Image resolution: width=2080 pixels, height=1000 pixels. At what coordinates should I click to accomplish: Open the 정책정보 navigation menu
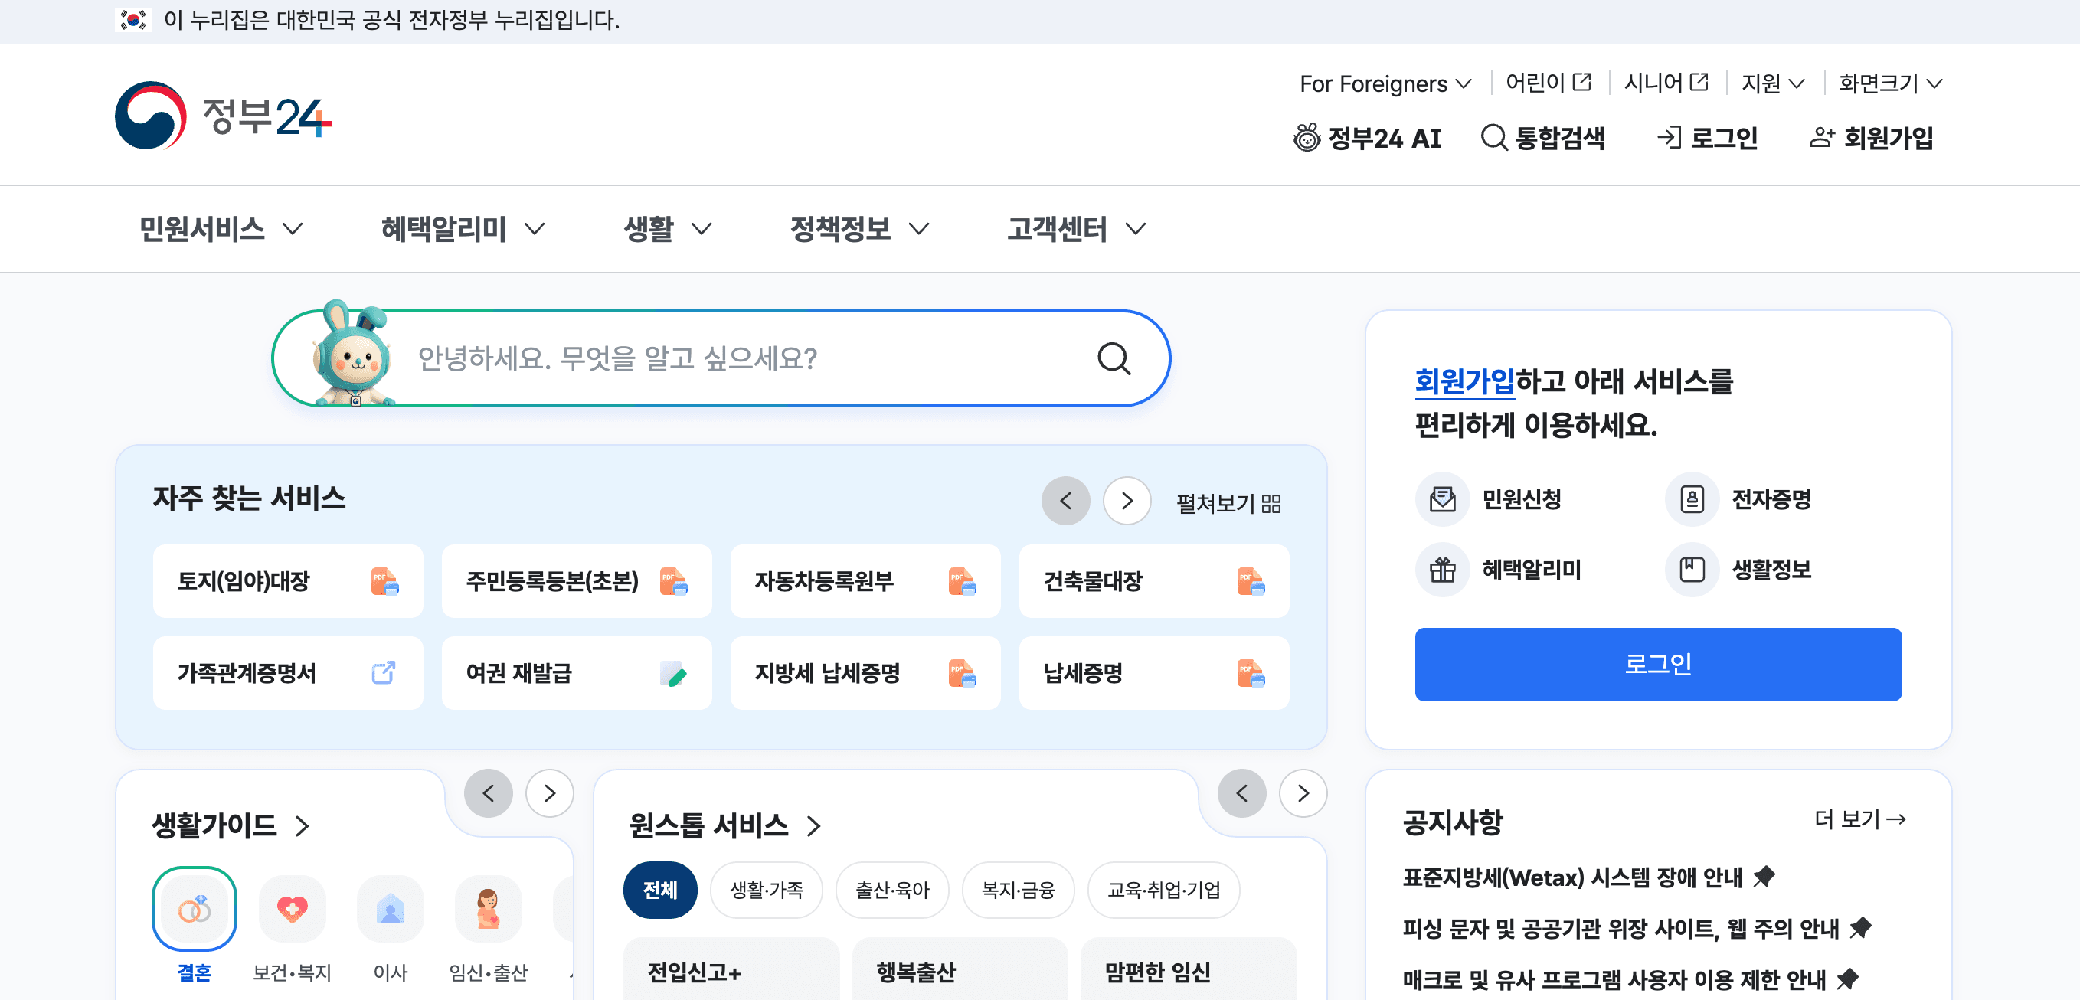tap(860, 229)
